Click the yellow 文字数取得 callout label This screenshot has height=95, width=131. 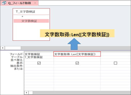pos(77,33)
